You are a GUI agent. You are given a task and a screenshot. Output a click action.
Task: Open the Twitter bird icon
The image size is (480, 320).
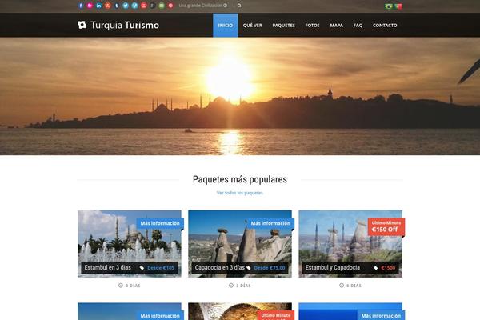pyautogui.click(x=126, y=6)
